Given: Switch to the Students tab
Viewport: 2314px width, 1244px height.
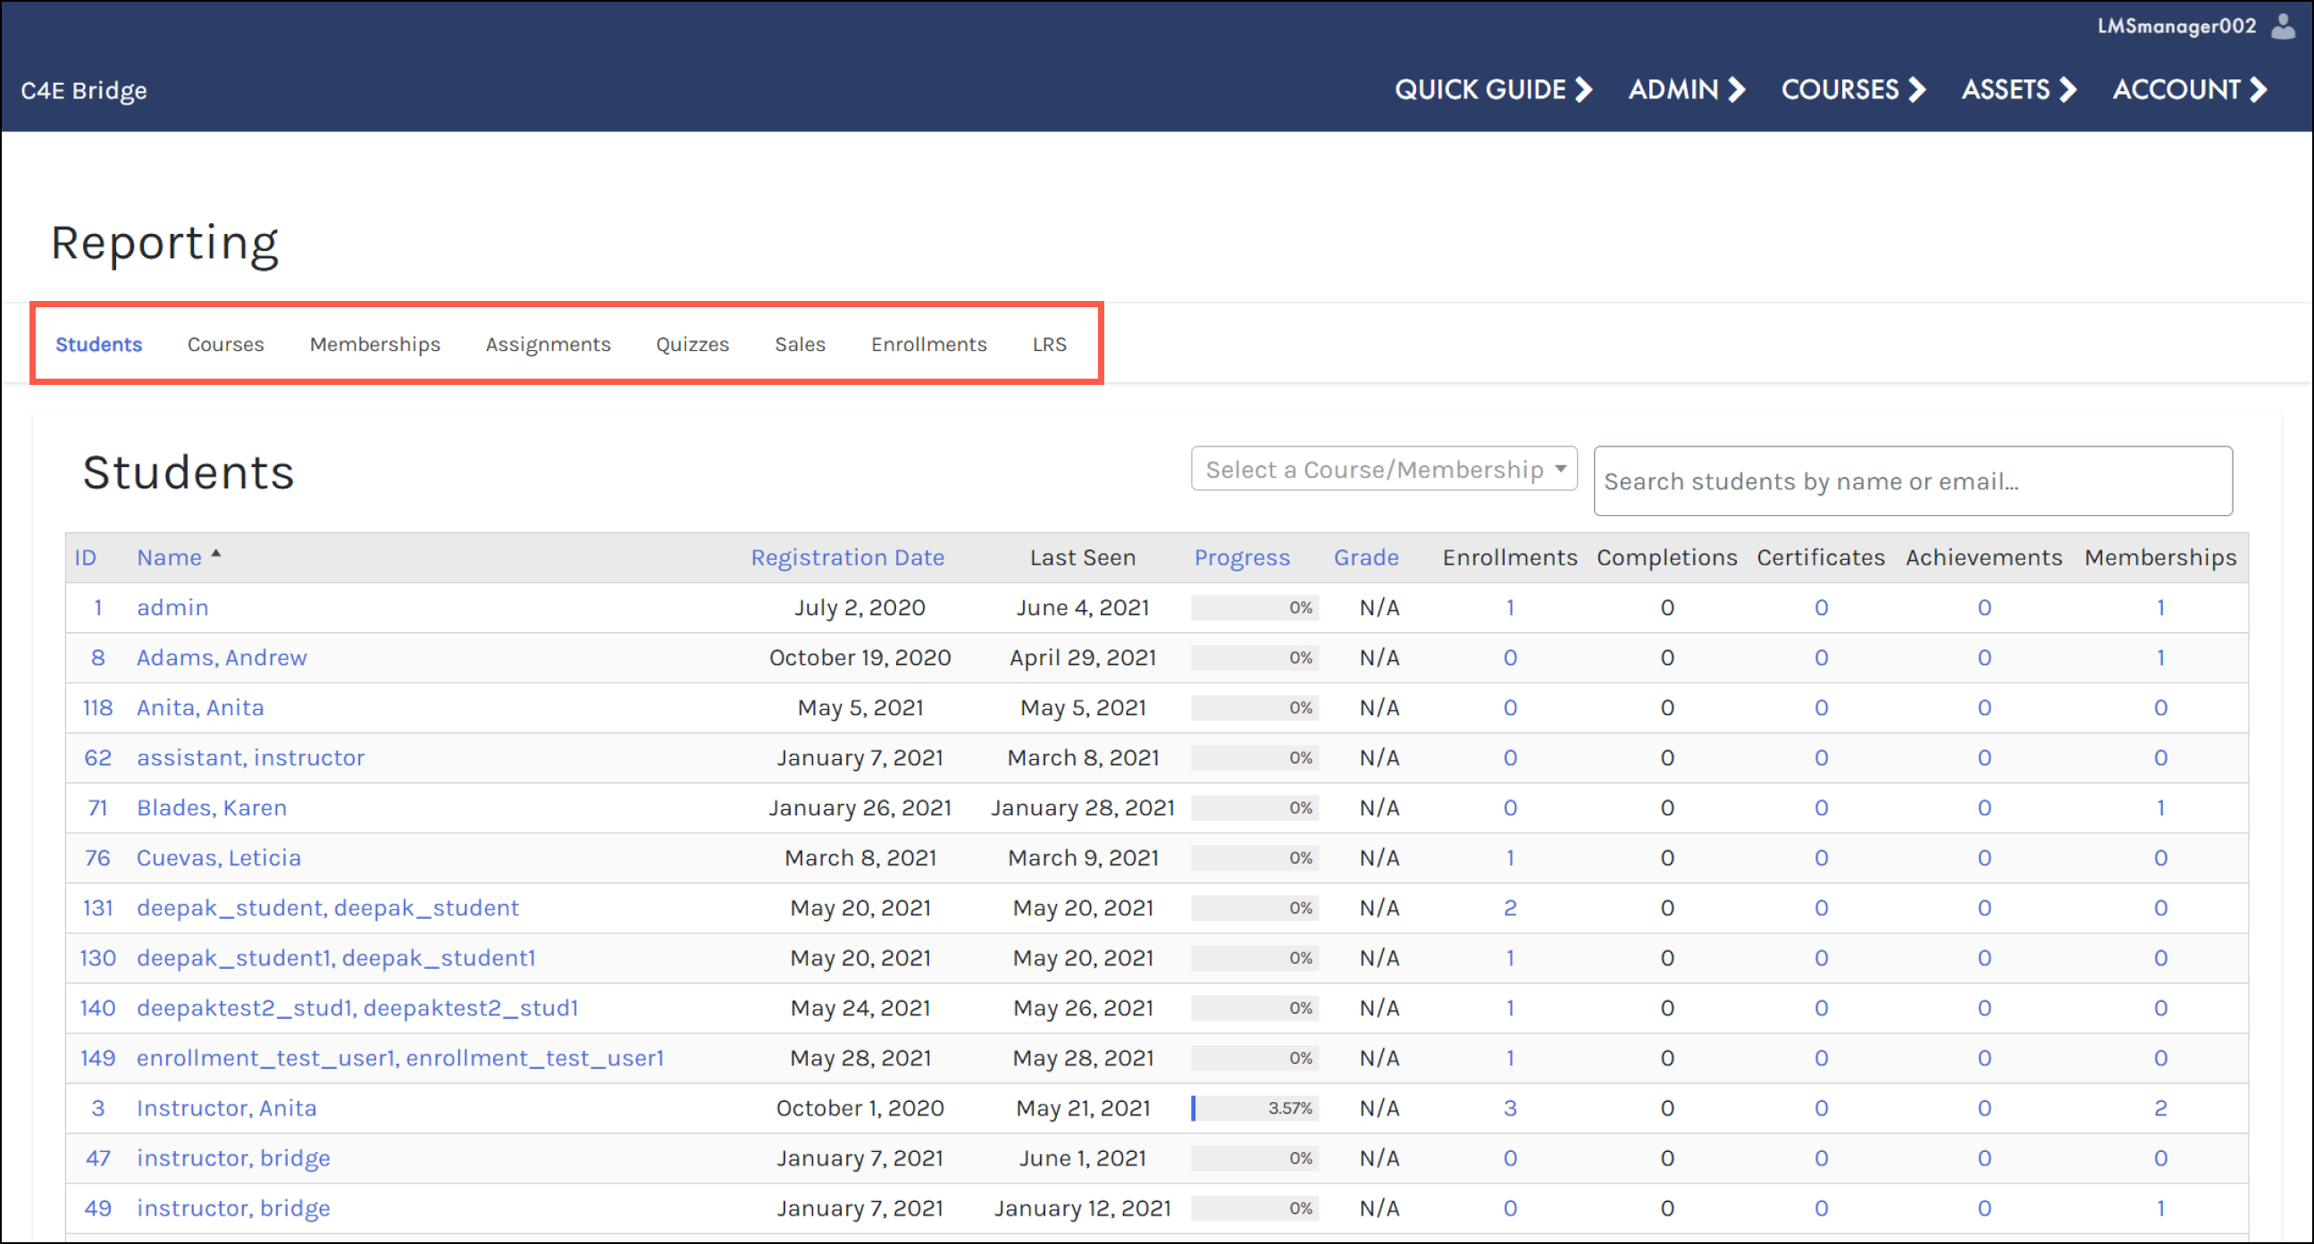Looking at the screenshot, I should point(99,344).
